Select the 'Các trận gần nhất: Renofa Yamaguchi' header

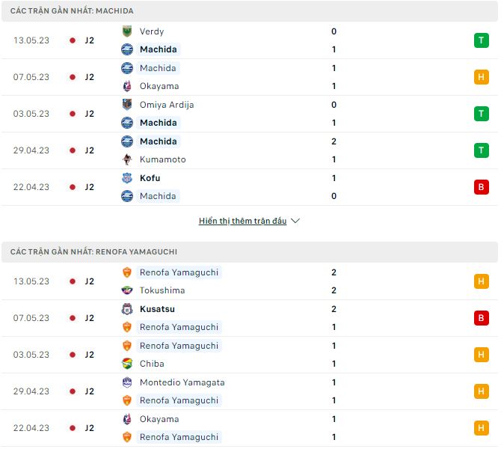[x=93, y=252]
